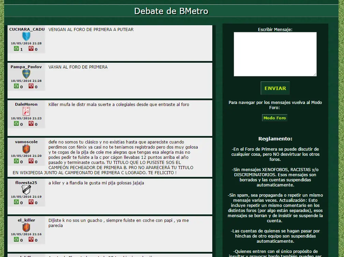Click the 'Debate de BMetro' title
The width and height of the screenshot is (344, 257).
point(171,11)
